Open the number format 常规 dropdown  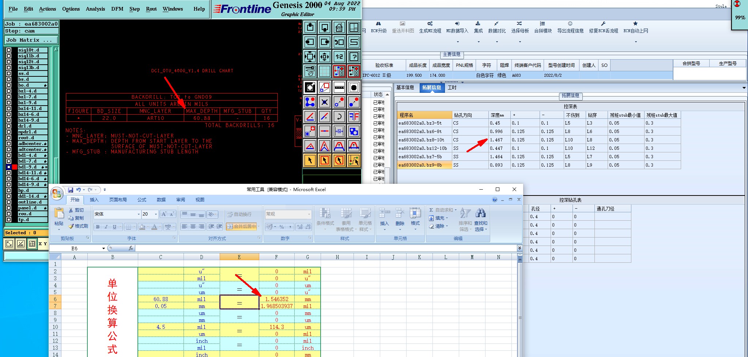tap(309, 214)
